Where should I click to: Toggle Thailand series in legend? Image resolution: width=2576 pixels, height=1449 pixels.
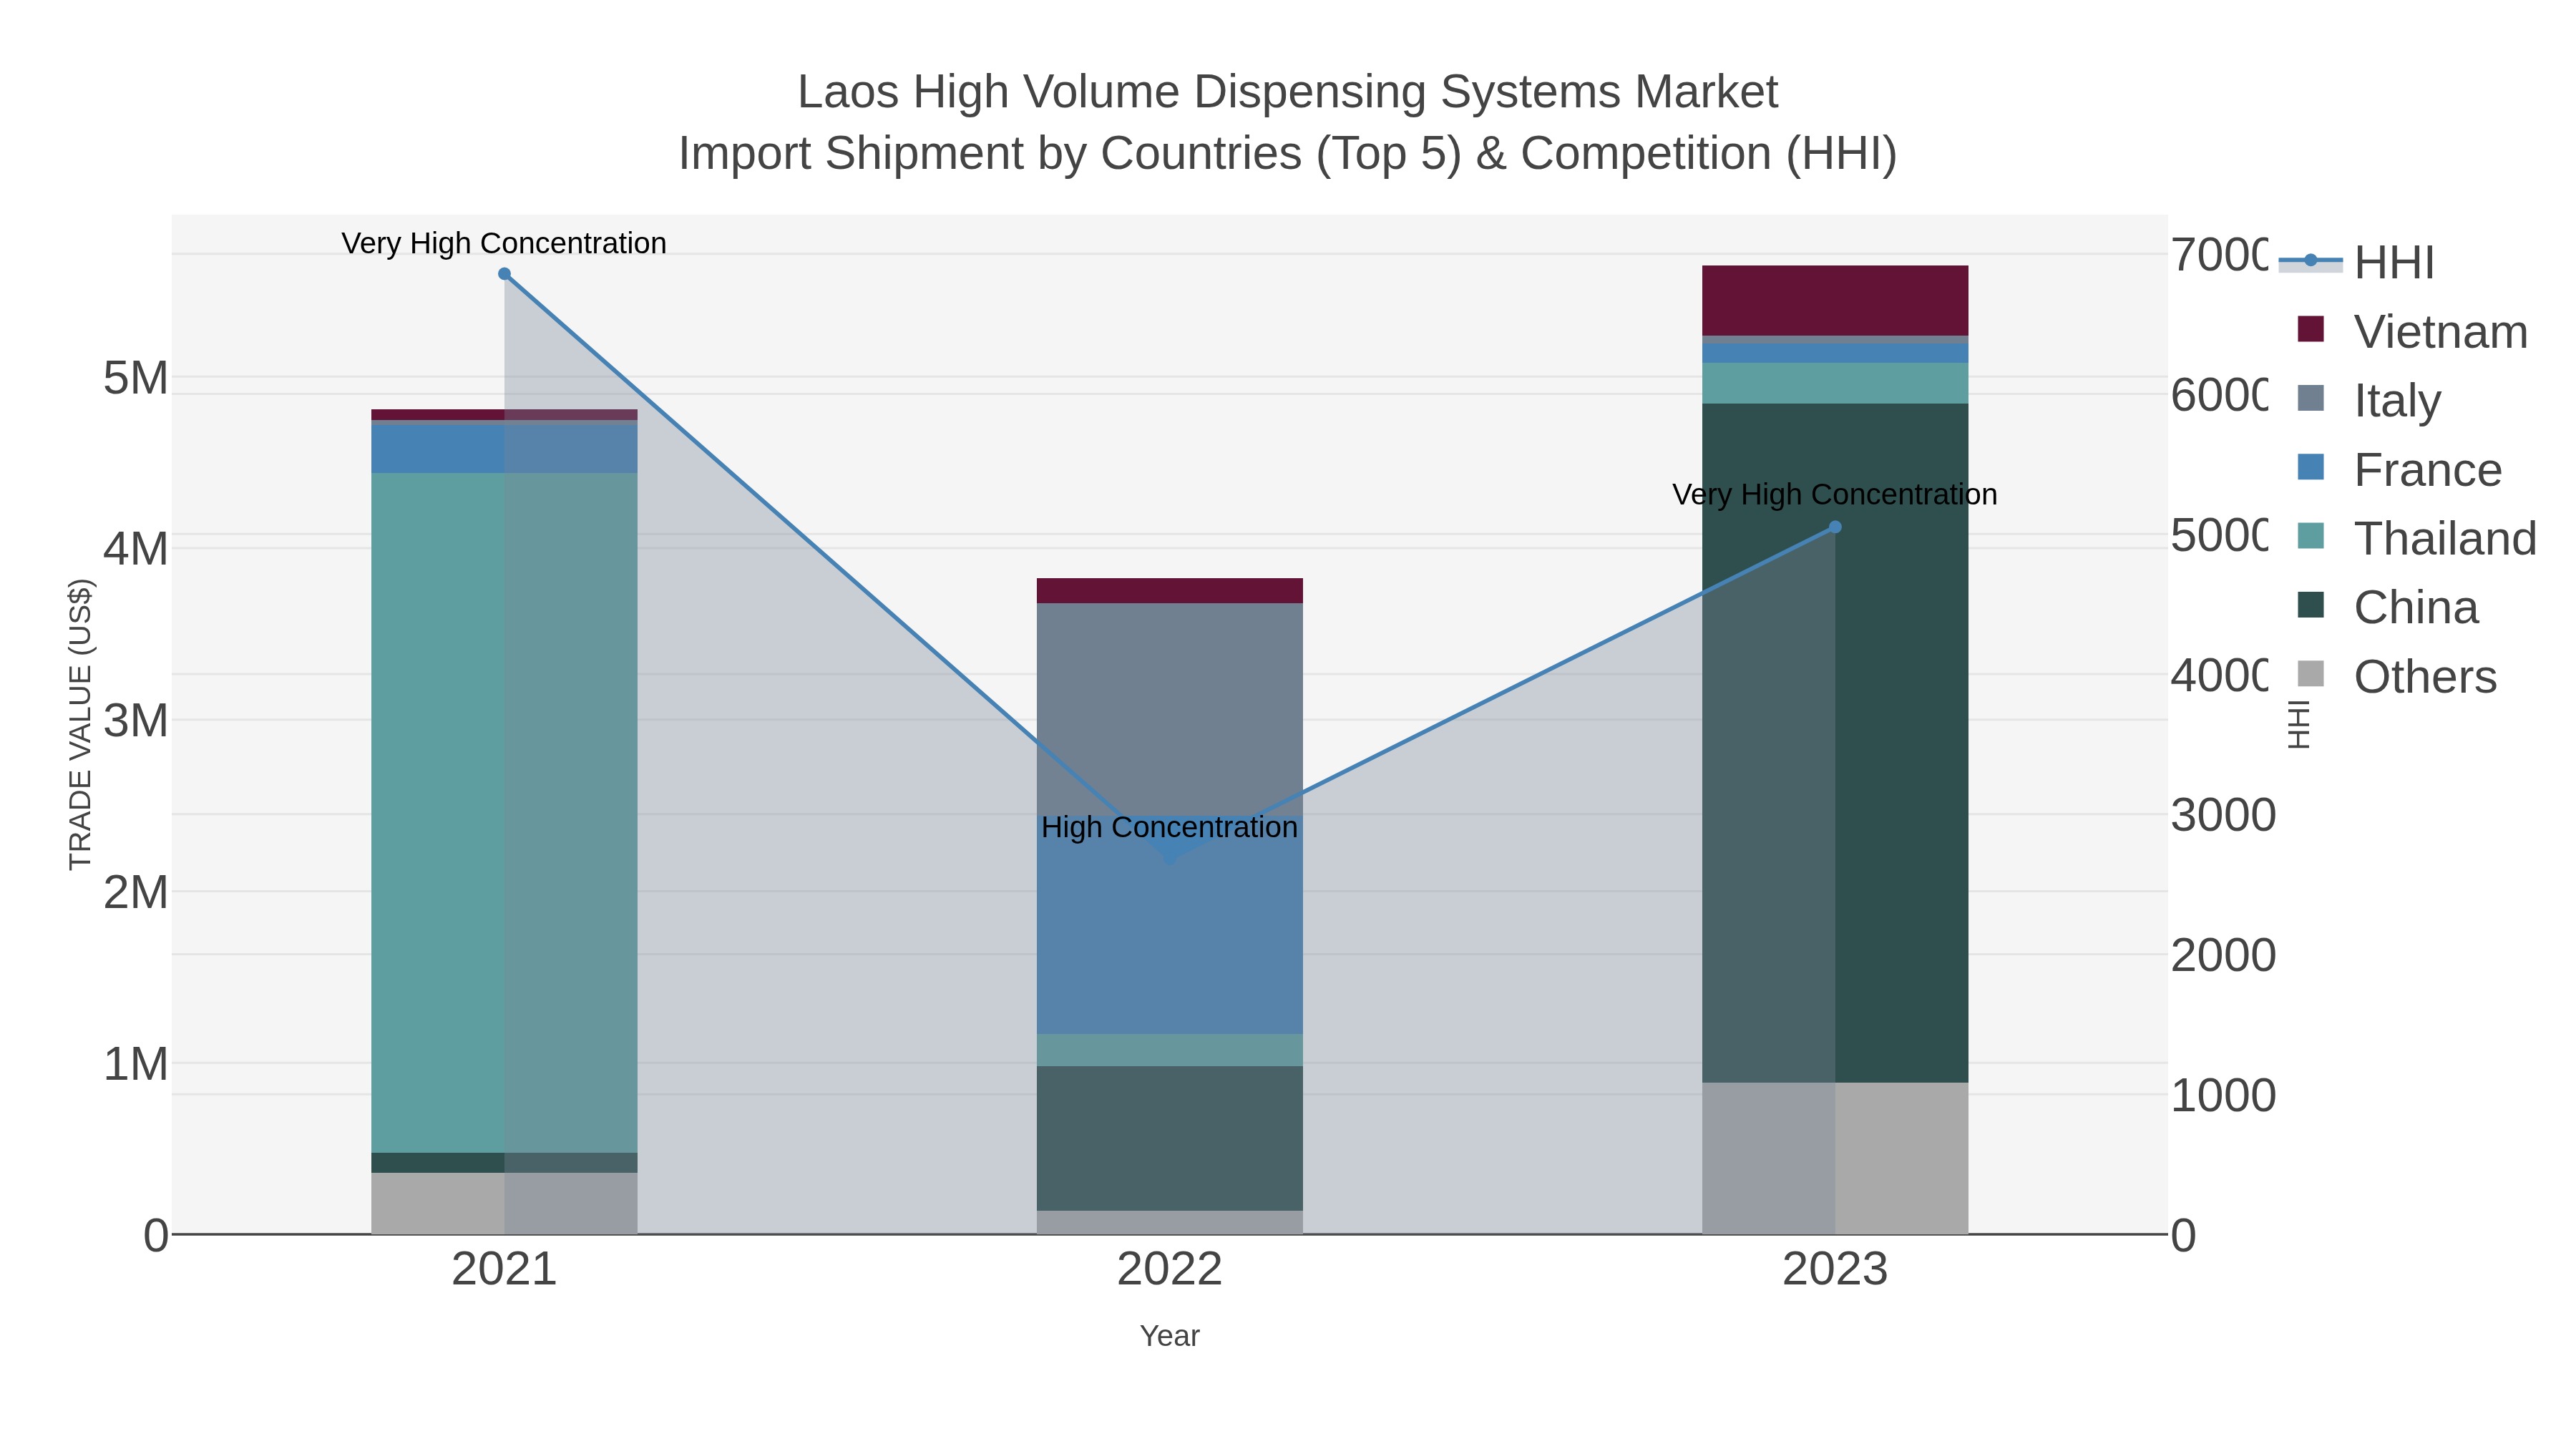pyautogui.click(x=2416, y=538)
